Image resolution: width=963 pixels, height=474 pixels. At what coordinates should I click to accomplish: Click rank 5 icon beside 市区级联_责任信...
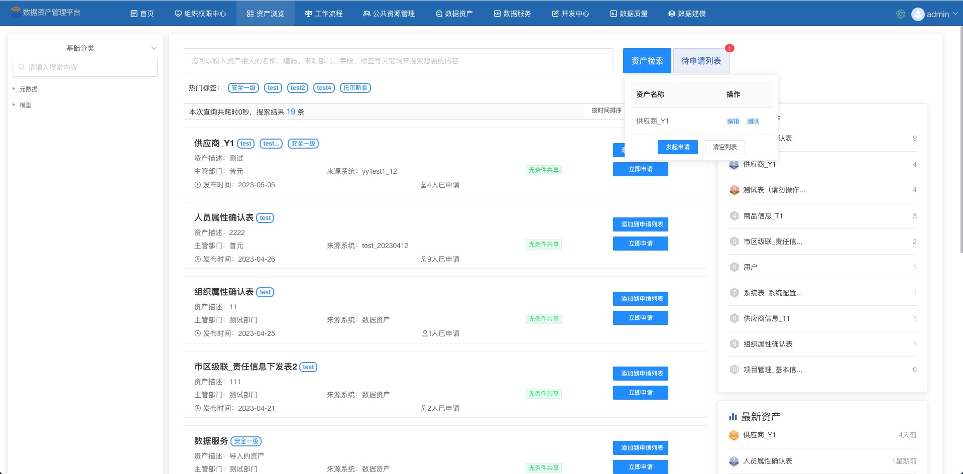[734, 242]
